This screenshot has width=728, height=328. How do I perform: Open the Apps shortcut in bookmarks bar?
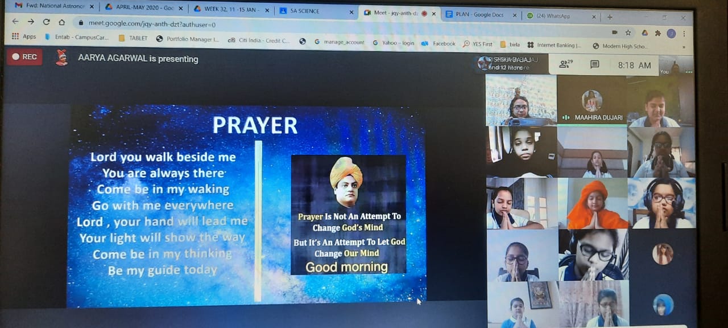tap(24, 37)
